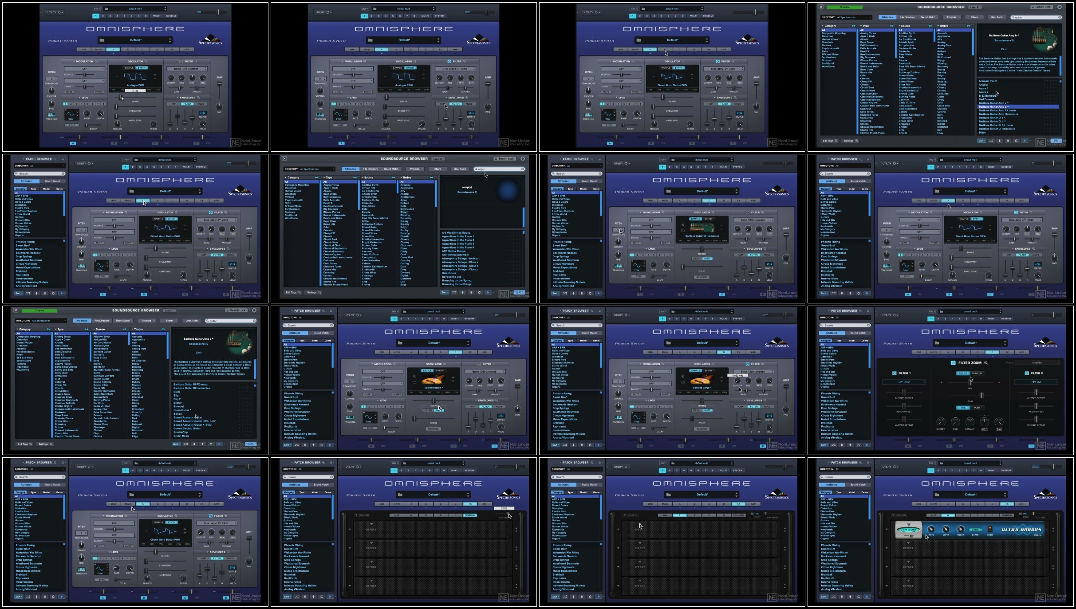The height and width of the screenshot is (609, 1076).
Task: Click the lock icon beside Patch Browser in Filter Zoom frame
Action: pyautogui.click(x=868, y=311)
